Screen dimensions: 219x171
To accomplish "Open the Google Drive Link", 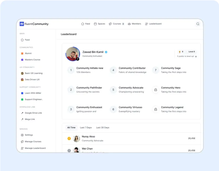I will point(33,113).
